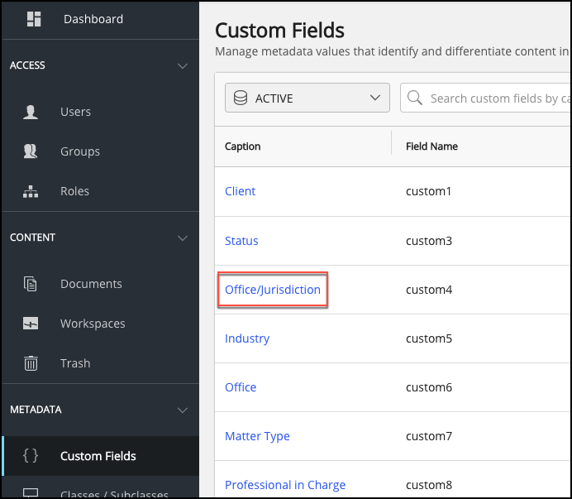Click the ACCESS section header
572x499 pixels.
pyautogui.click(x=27, y=65)
